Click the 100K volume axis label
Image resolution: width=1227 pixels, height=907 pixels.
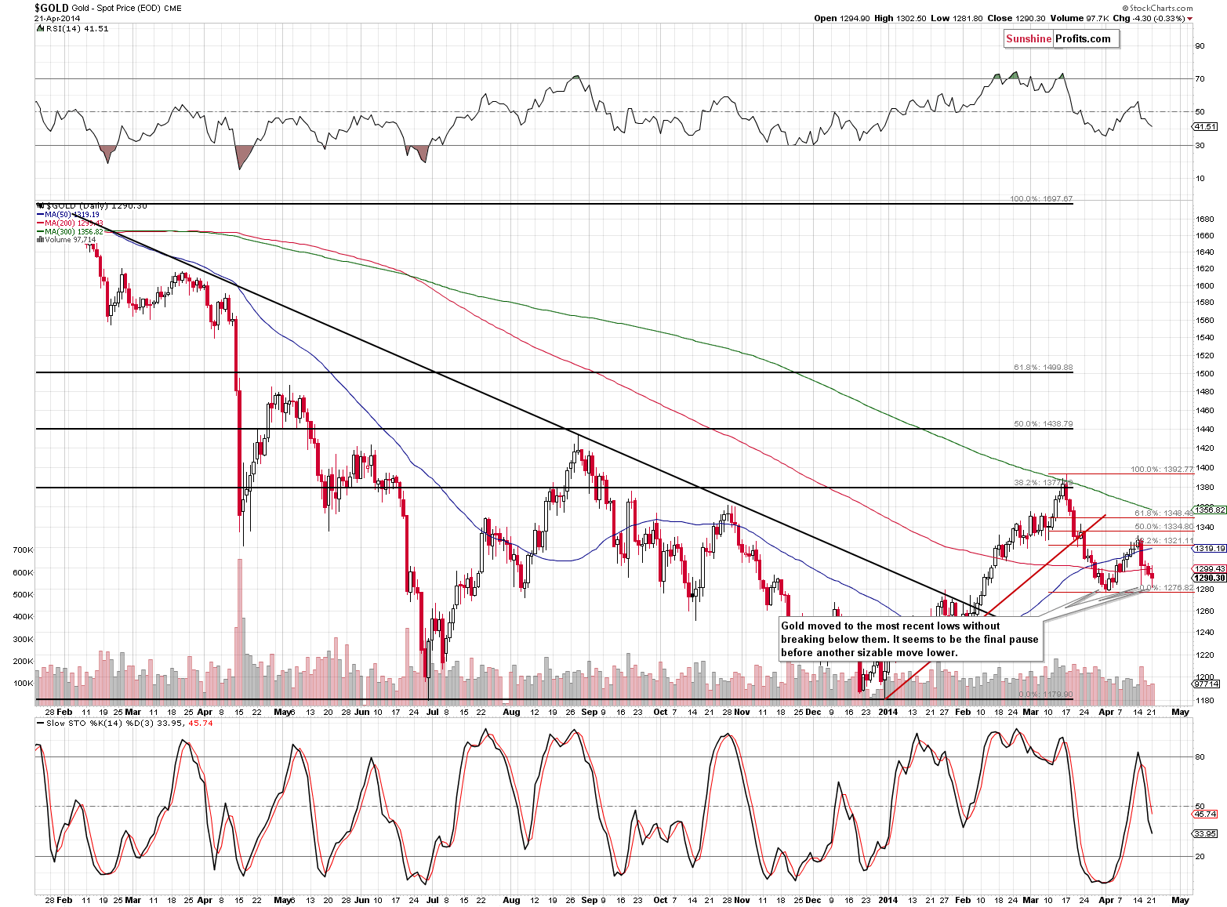pyautogui.click(x=24, y=684)
